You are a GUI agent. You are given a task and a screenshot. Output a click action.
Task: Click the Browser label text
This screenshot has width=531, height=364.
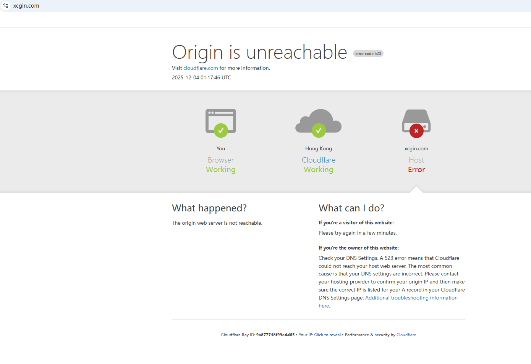pyautogui.click(x=221, y=160)
